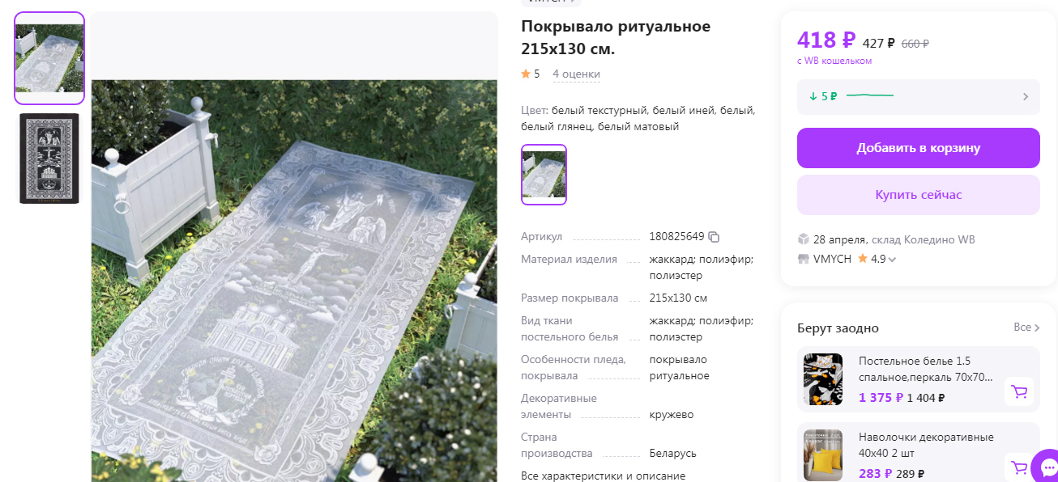This screenshot has width=1058, height=482.
Task: Open the 4 оценки reviews link
Action: click(x=576, y=74)
